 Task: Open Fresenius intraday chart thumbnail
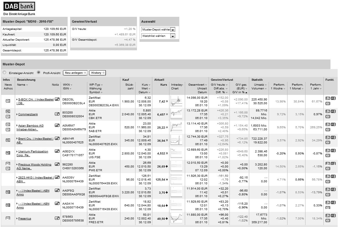(176, 218)
